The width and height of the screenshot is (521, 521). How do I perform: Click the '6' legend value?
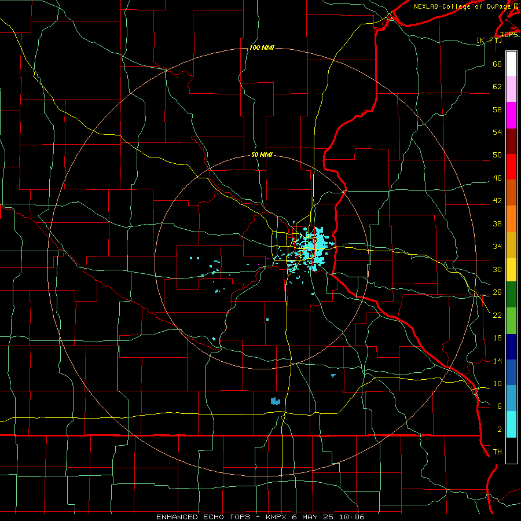[x=500, y=406]
